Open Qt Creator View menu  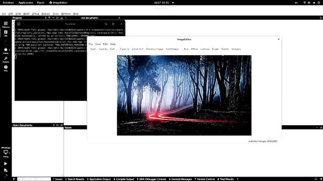(x=18, y=14)
